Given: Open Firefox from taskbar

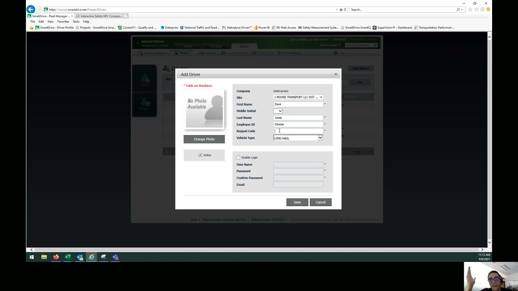Looking at the screenshot, I should tap(56, 257).
